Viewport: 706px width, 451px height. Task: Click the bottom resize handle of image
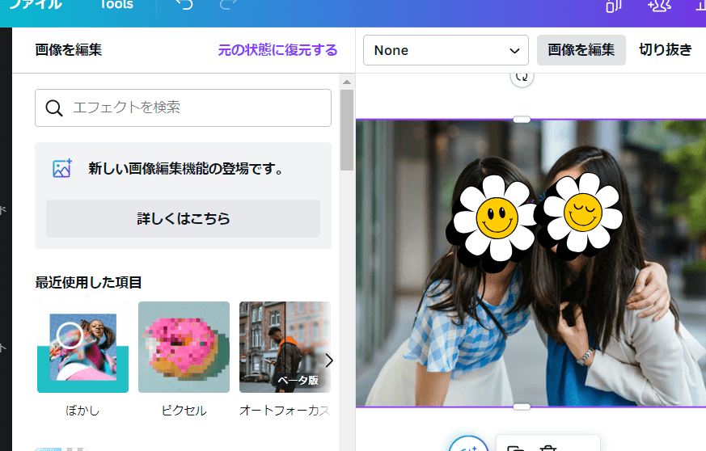pos(522,407)
